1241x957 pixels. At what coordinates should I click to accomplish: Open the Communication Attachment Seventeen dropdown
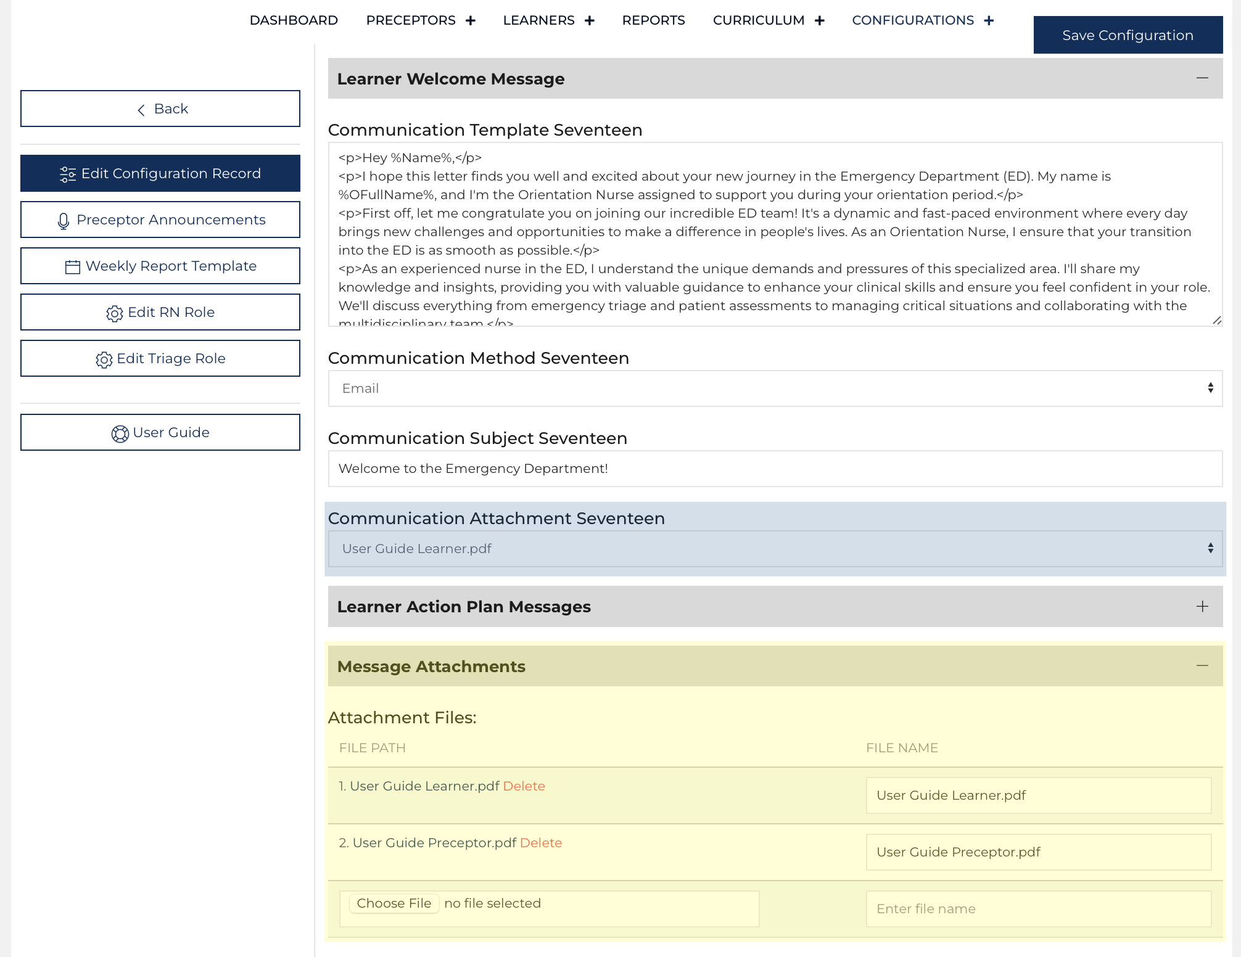(775, 549)
